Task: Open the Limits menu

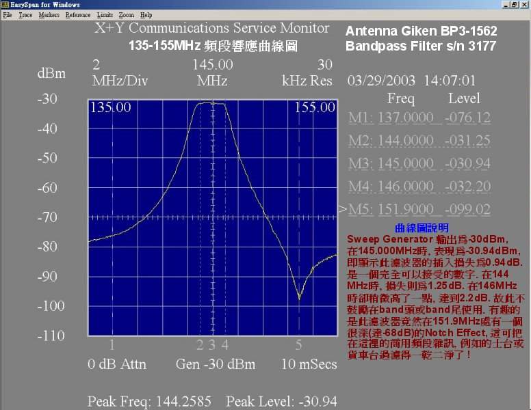Action: 105,15
